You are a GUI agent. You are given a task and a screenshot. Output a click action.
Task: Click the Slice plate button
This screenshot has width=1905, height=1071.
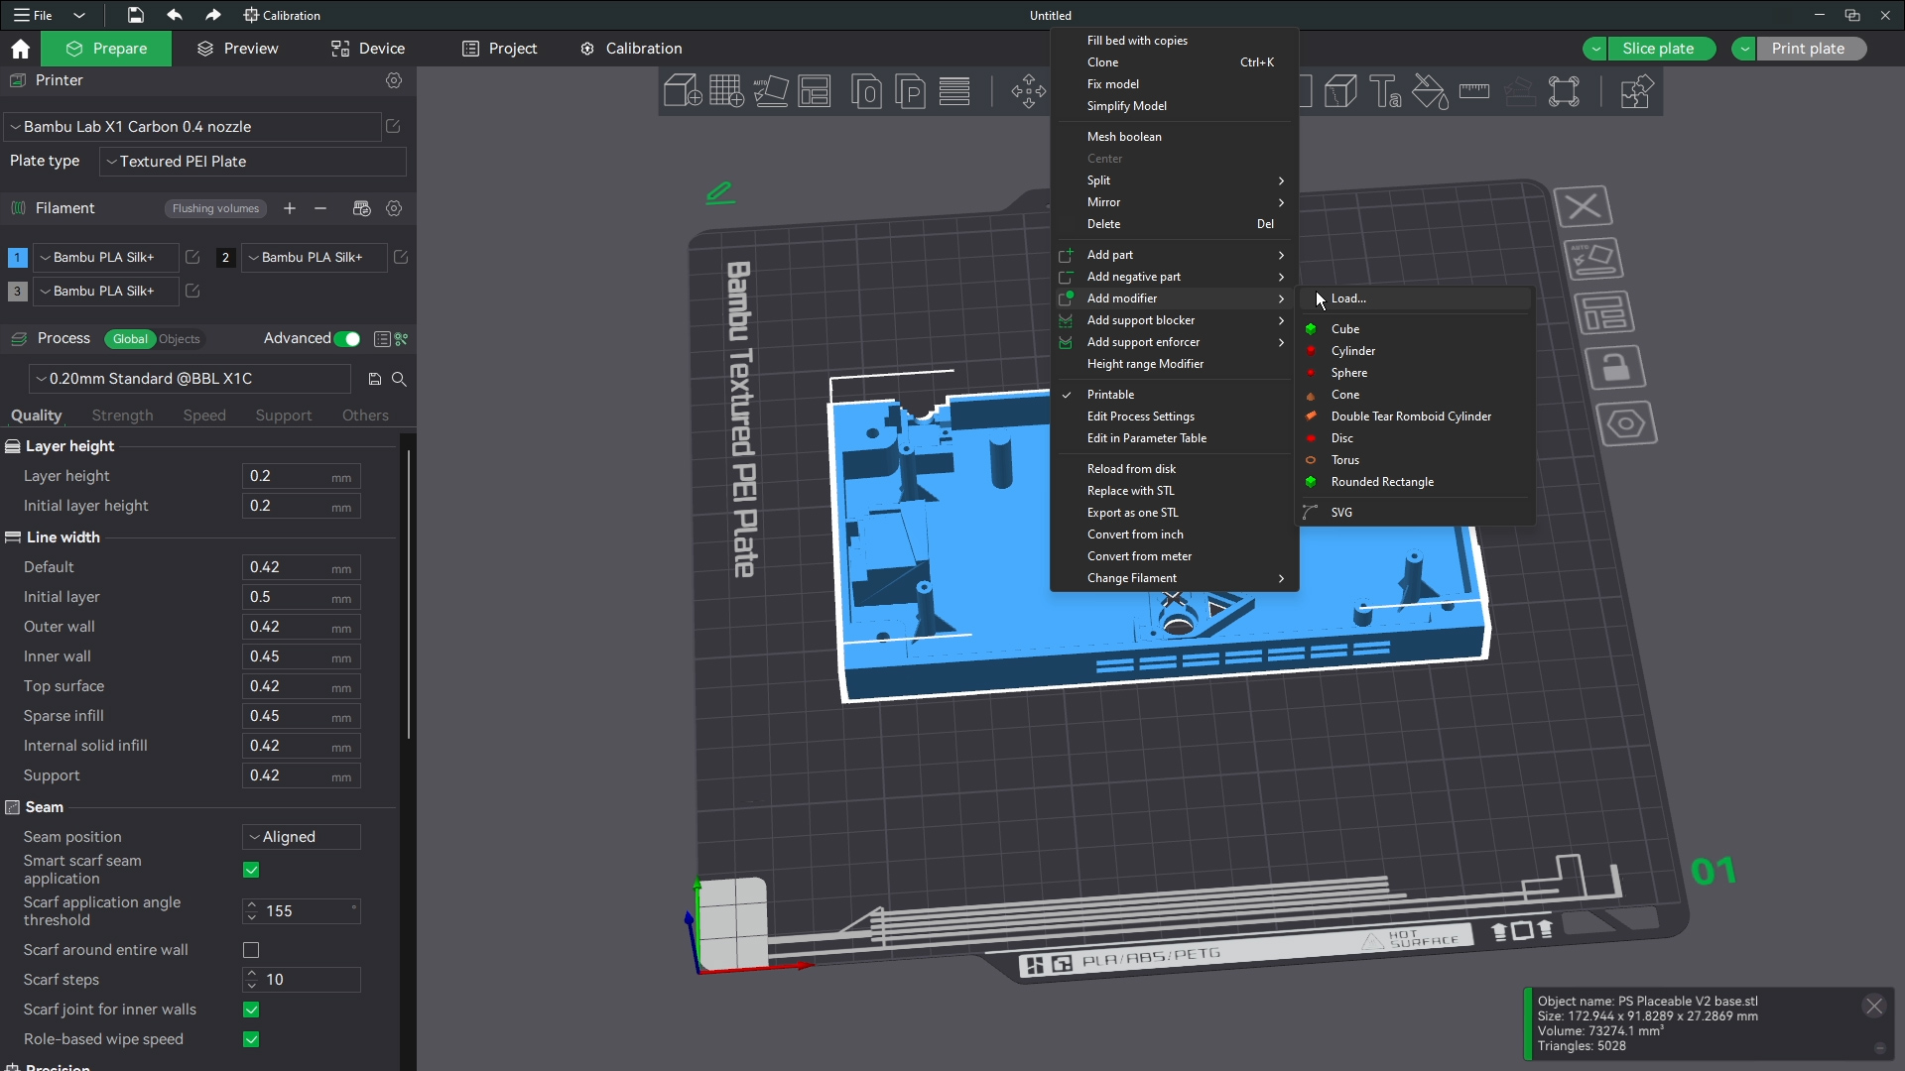tap(1658, 49)
